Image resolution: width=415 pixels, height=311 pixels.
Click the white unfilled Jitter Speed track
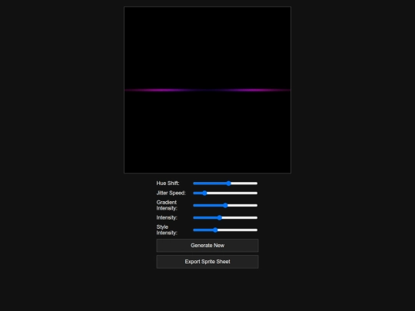tap(232, 193)
